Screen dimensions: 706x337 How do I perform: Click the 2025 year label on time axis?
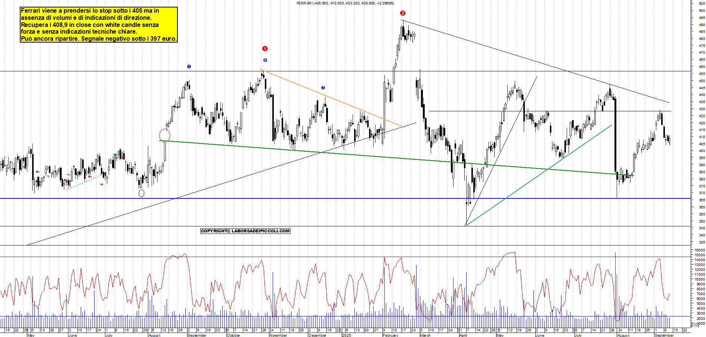point(347,335)
